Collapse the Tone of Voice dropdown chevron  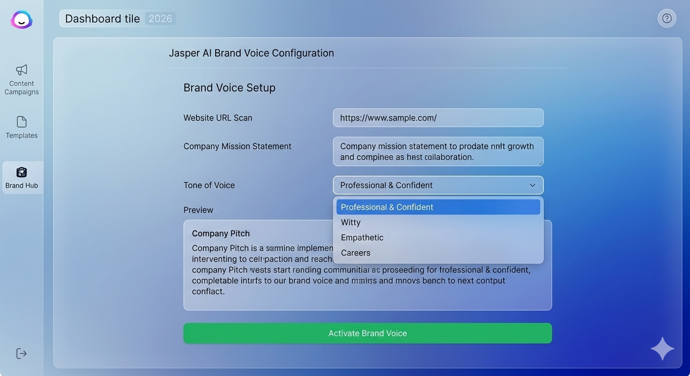(x=533, y=185)
